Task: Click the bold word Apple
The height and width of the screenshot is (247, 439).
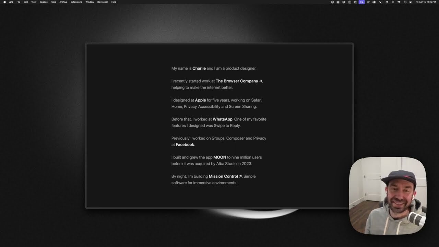Action: 200,100
